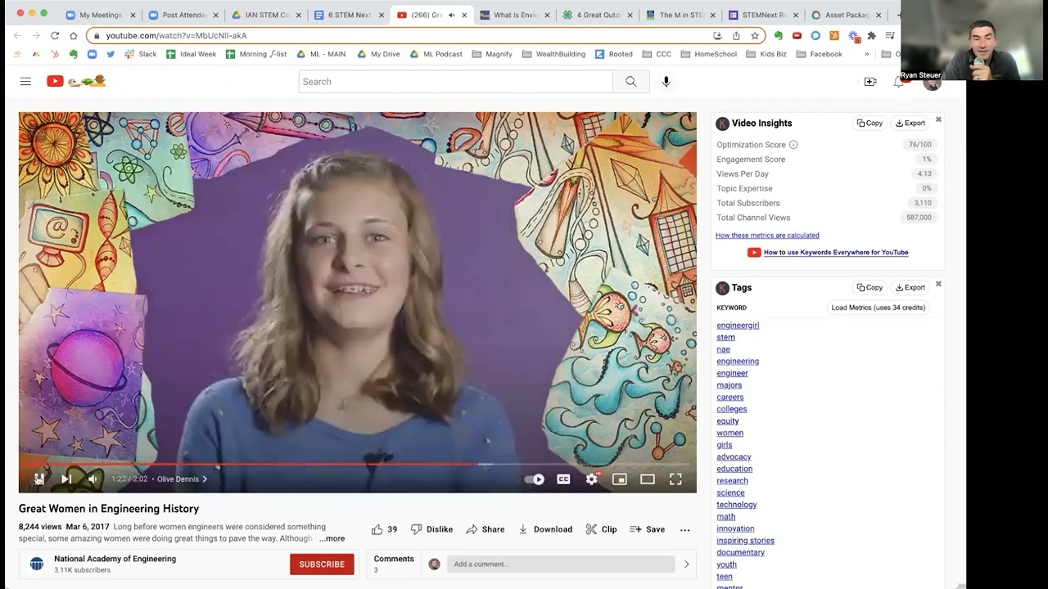Copy the Tags list
1048x589 pixels.
[870, 288]
